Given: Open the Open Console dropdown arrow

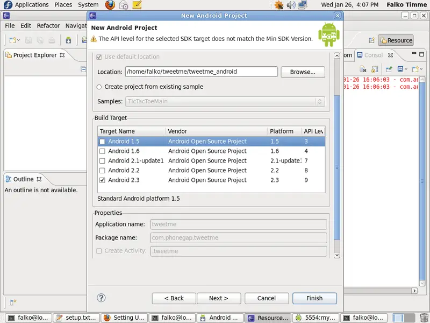Looking at the screenshot, I should pos(421,69).
